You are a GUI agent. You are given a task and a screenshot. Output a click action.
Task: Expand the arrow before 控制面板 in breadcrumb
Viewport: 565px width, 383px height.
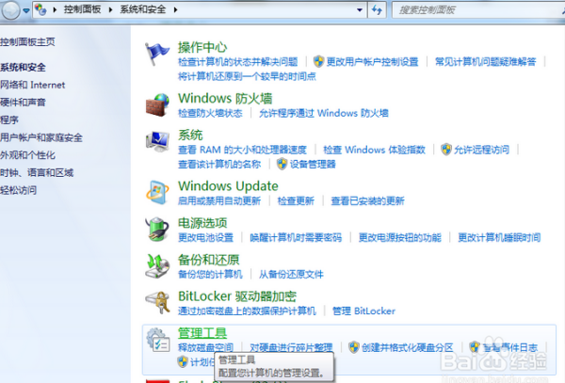click(55, 9)
